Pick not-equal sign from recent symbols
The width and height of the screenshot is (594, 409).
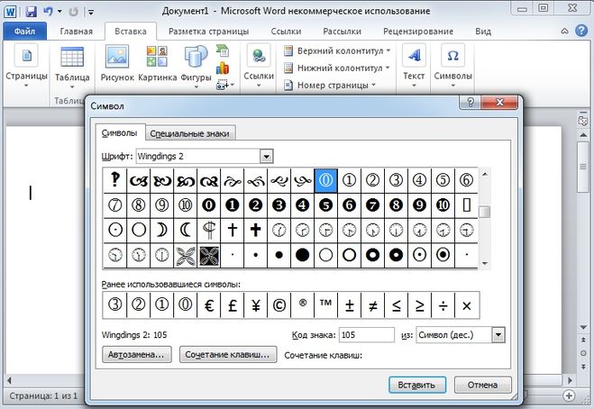(373, 305)
